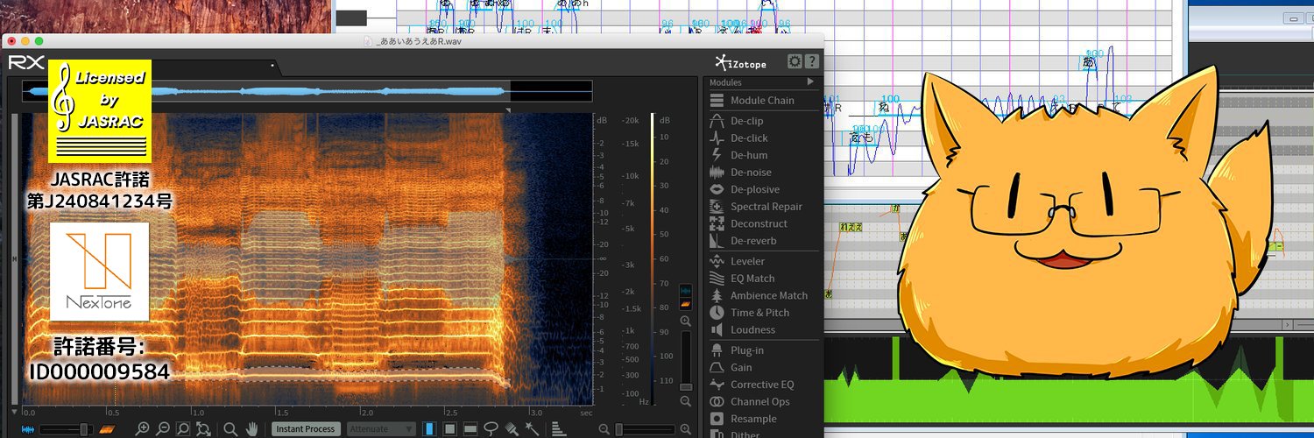Click the blue waveform view icon
The image size is (1314, 438).
28,429
